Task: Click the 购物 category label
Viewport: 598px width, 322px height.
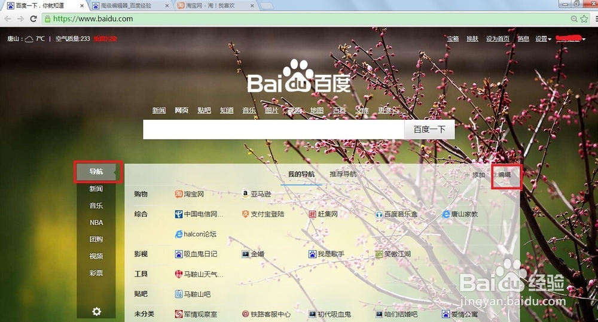Action: click(141, 194)
